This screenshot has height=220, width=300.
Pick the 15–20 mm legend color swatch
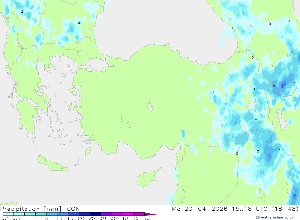pyautogui.click(x=74, y=214)
